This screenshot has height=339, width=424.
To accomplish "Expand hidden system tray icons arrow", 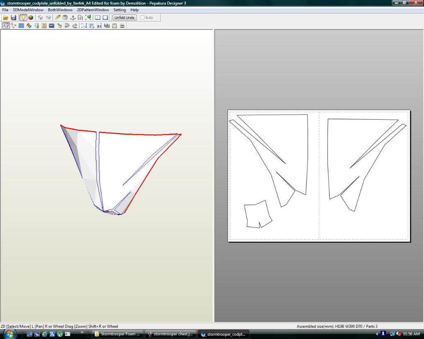I will [x=377, y=334].
